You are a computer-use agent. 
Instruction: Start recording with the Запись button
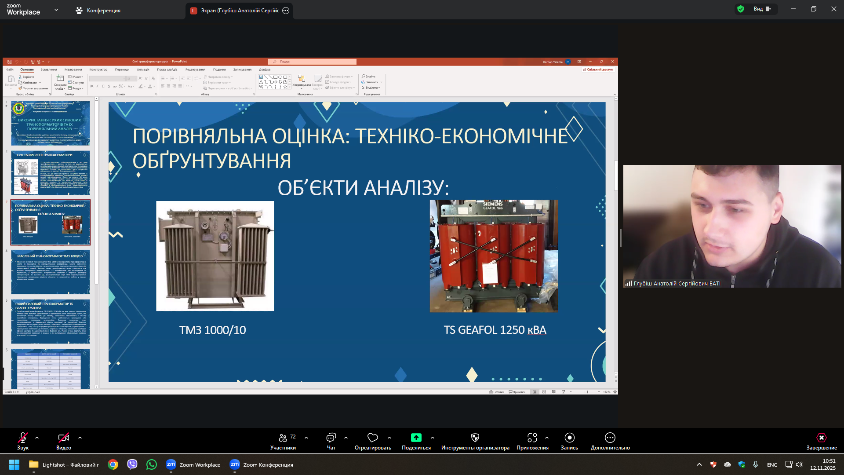point(569,438)
